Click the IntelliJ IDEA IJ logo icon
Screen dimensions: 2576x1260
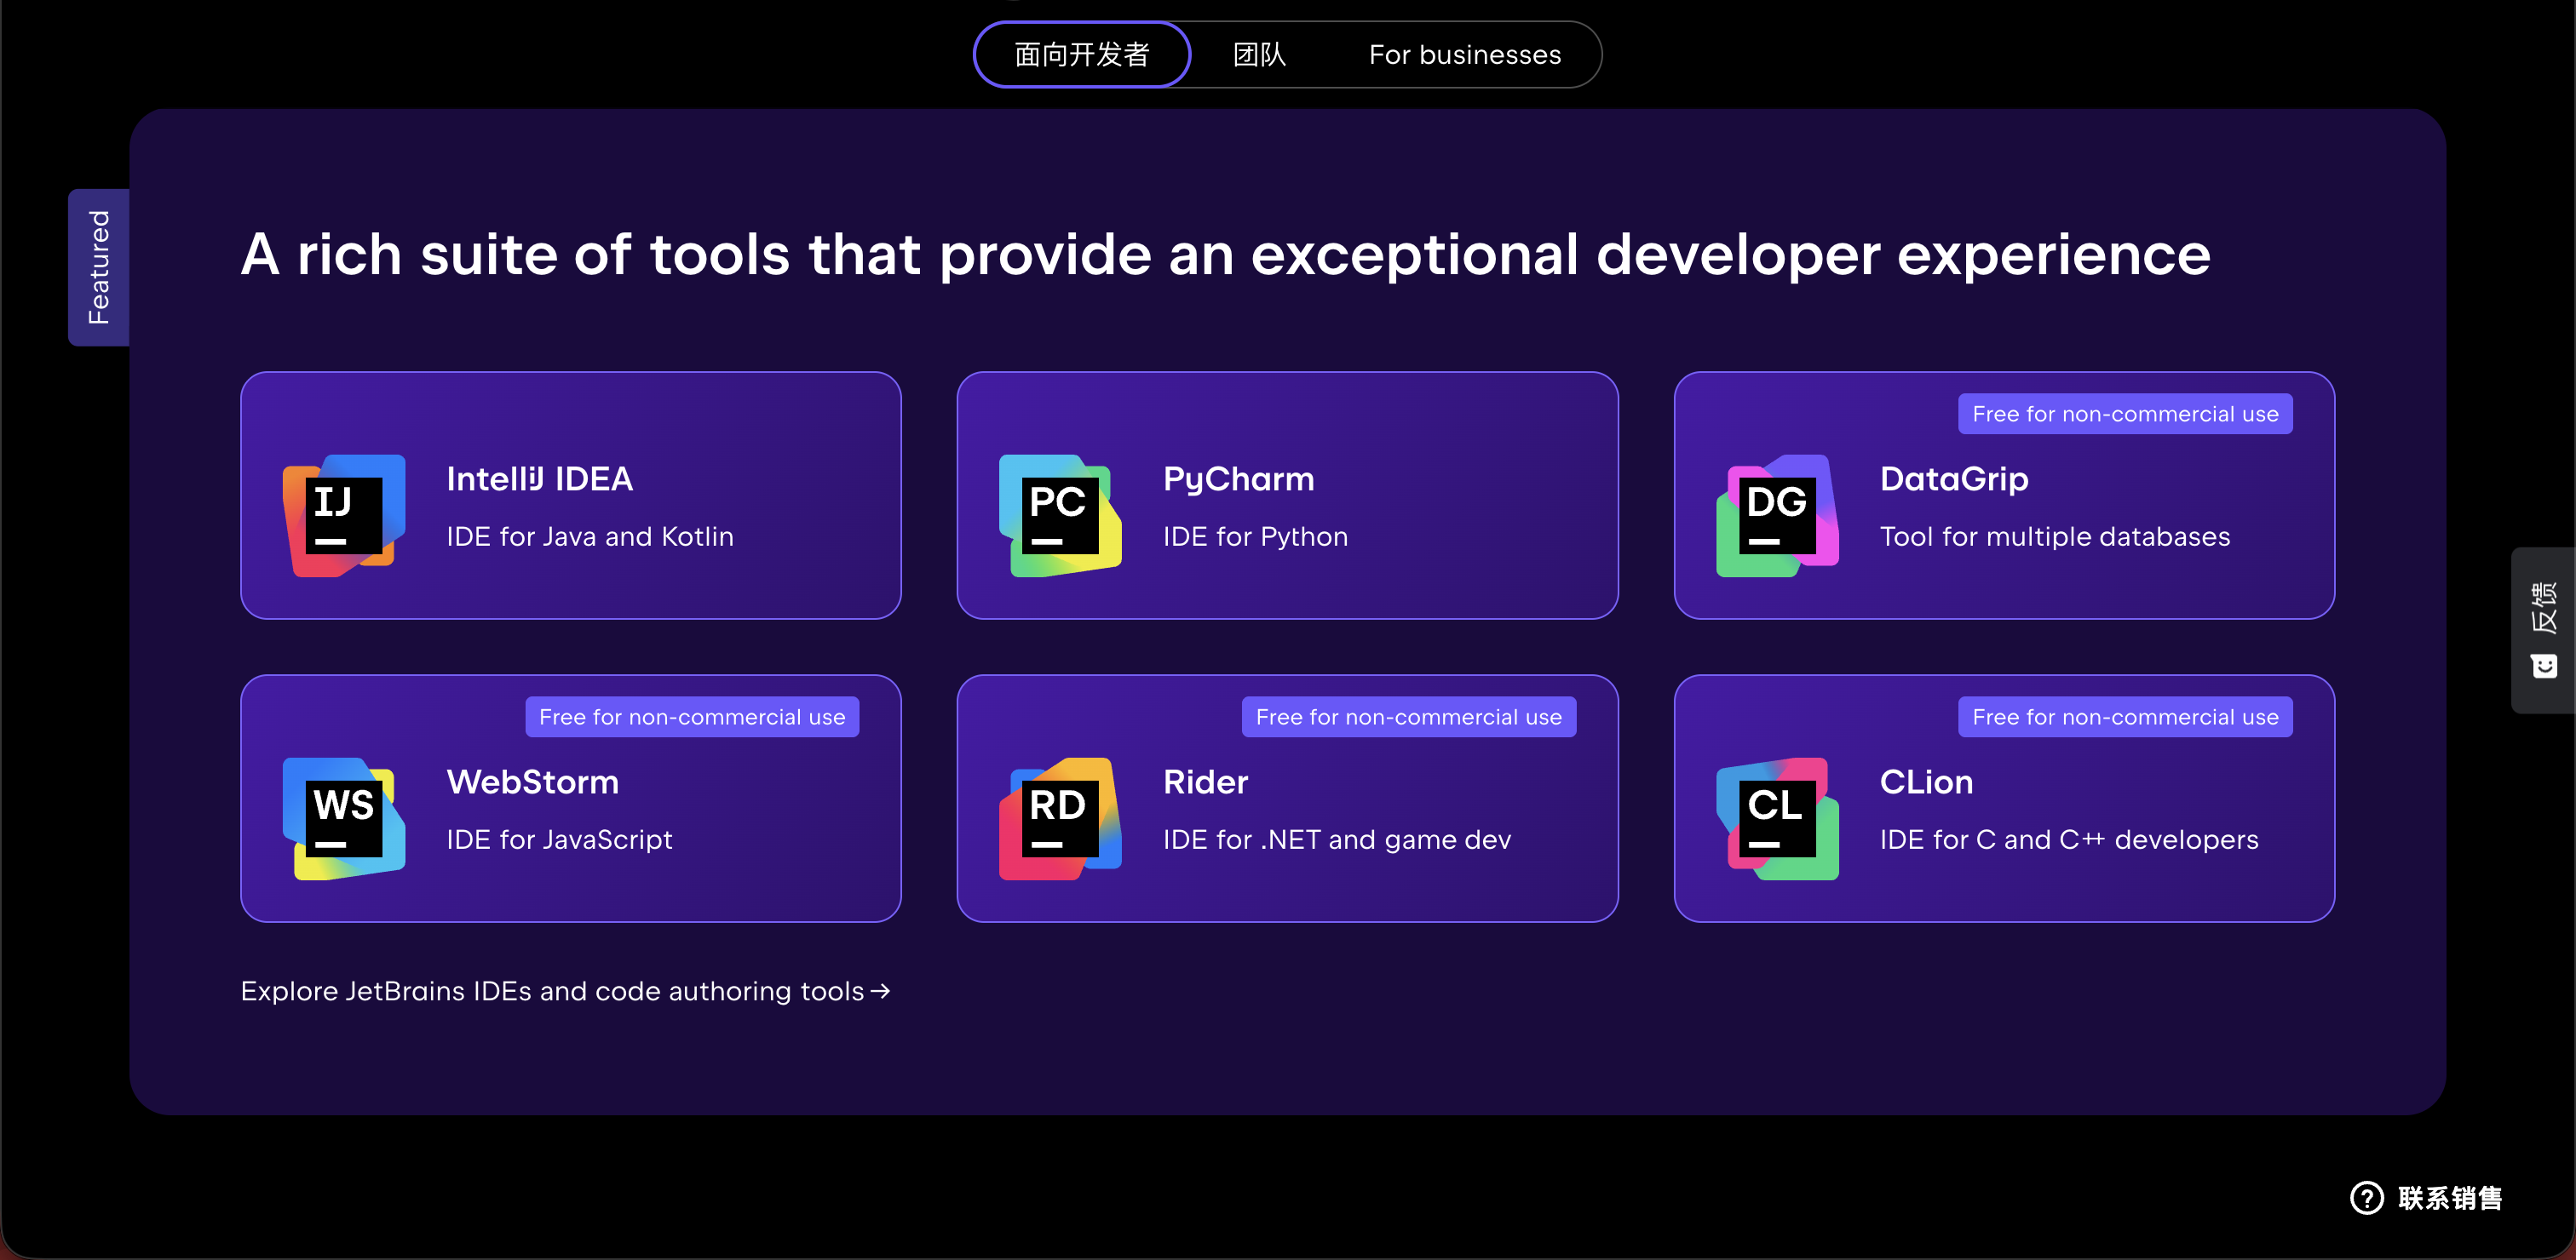(x=344, y=514)
